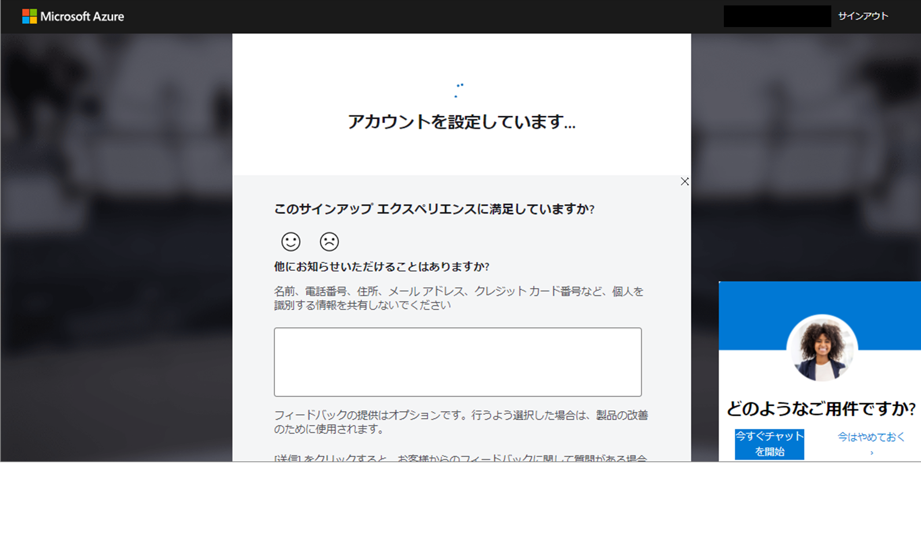Click the chat agent avatar photo
Image resolution: width=921 pixels, height=554 pixels.
[821, 349]
